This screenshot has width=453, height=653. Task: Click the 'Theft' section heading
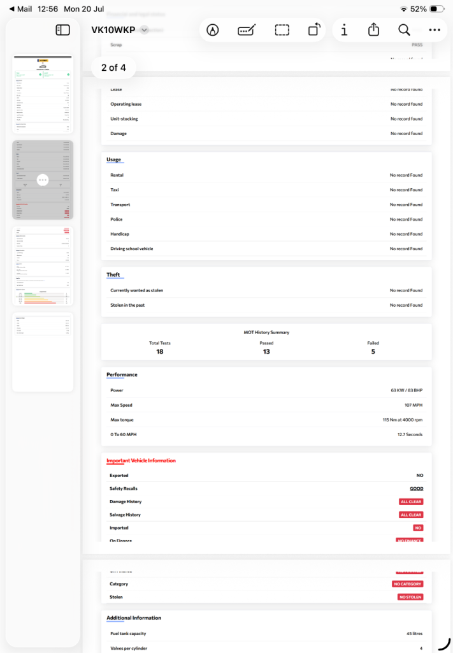pos(113,274)
